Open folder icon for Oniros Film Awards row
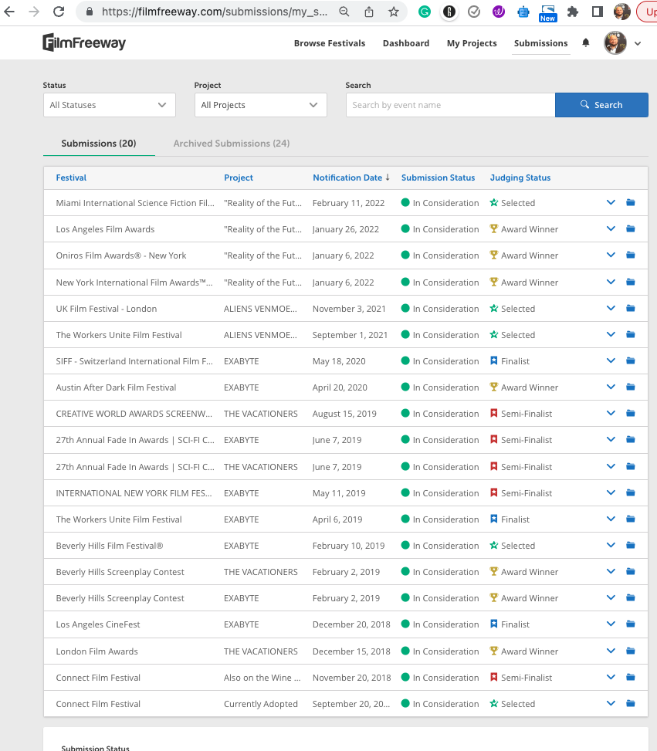657x751 pixels. point(631,255)
